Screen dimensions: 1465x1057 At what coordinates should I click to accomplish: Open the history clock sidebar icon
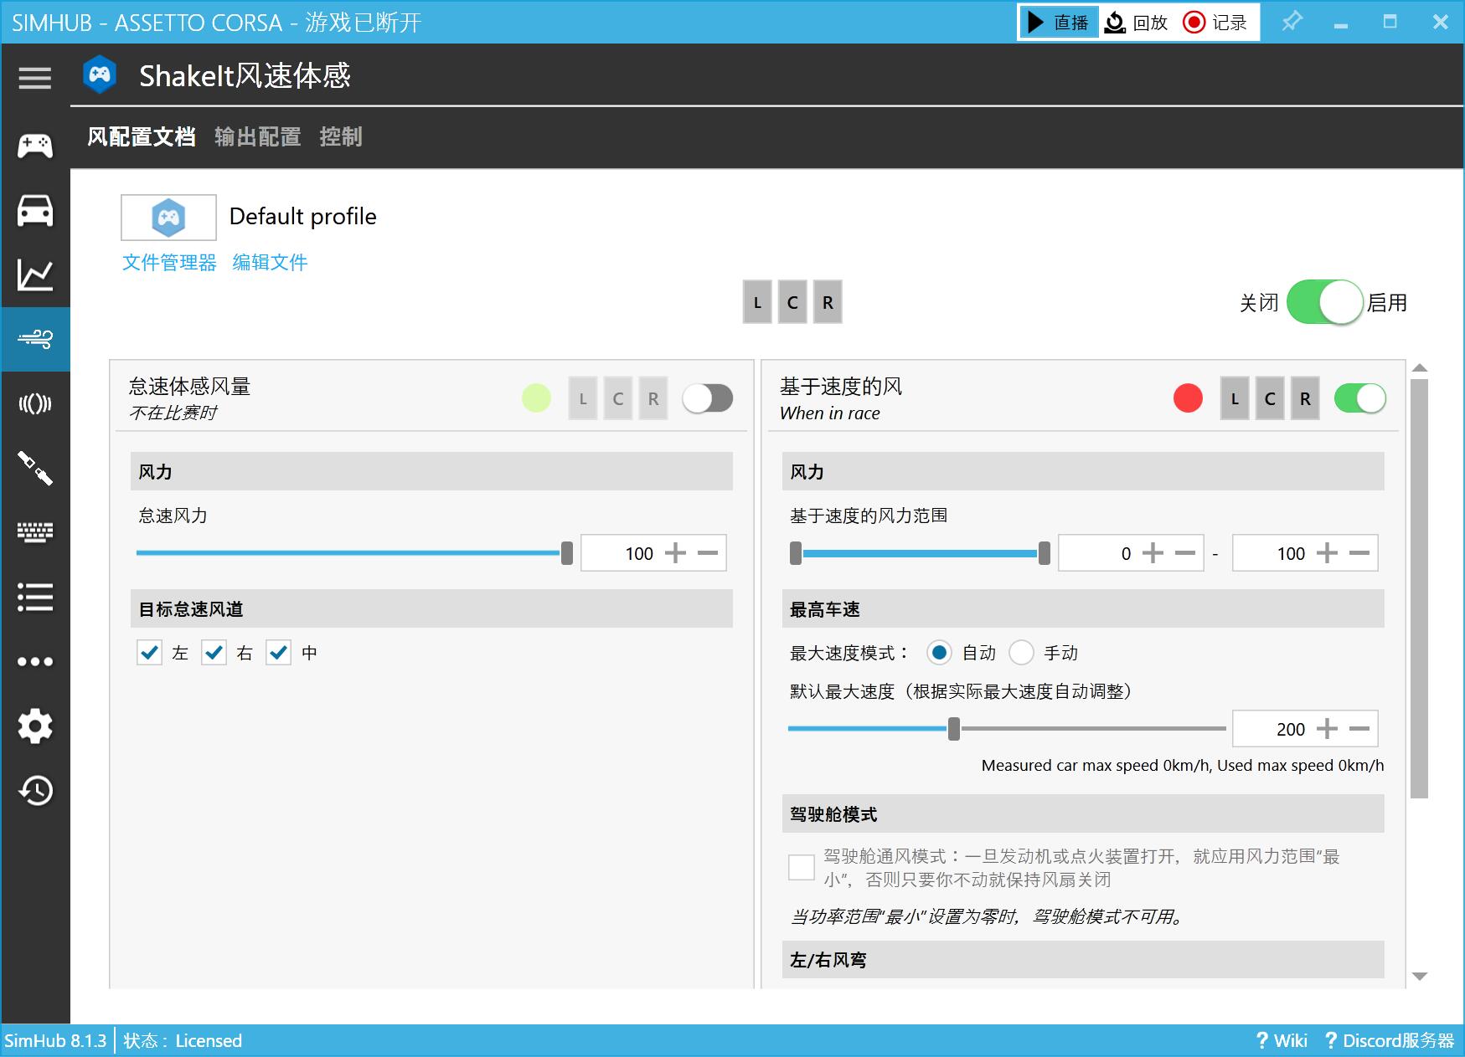click(x=35, y=790)
